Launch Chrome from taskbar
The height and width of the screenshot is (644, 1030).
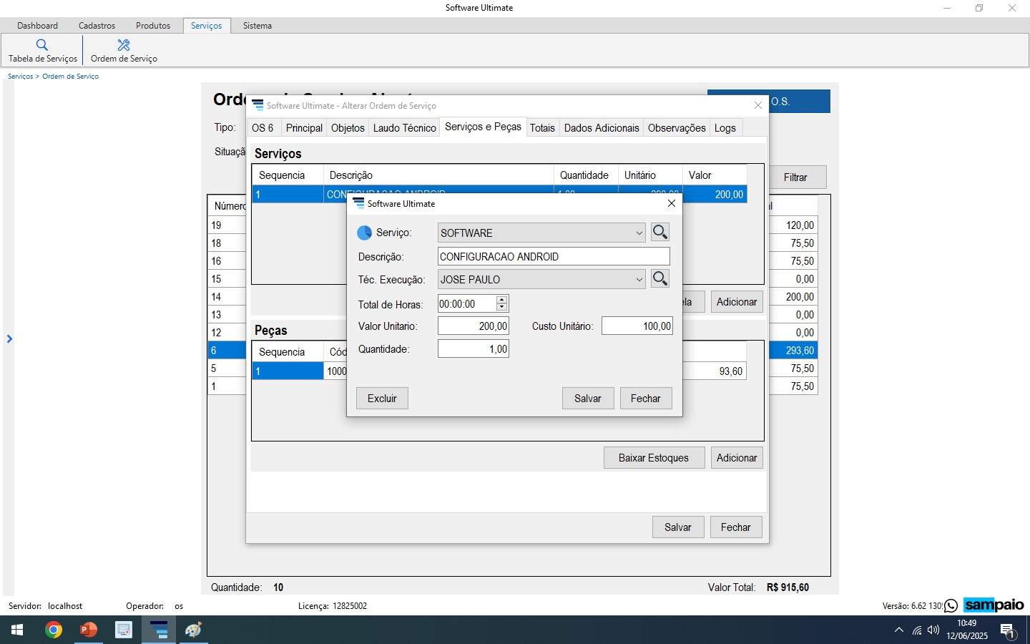point(53,630)
